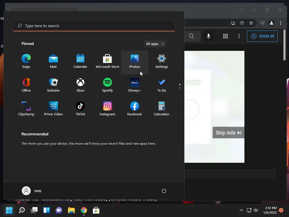Image resolution: width=289 pixels, height=217 pixels.
Task: Go to next page of pinned apps
Action: [x=180, y=88]
